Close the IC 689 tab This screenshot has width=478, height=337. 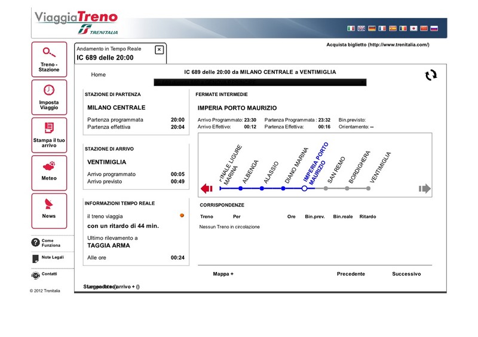[159, 50]
